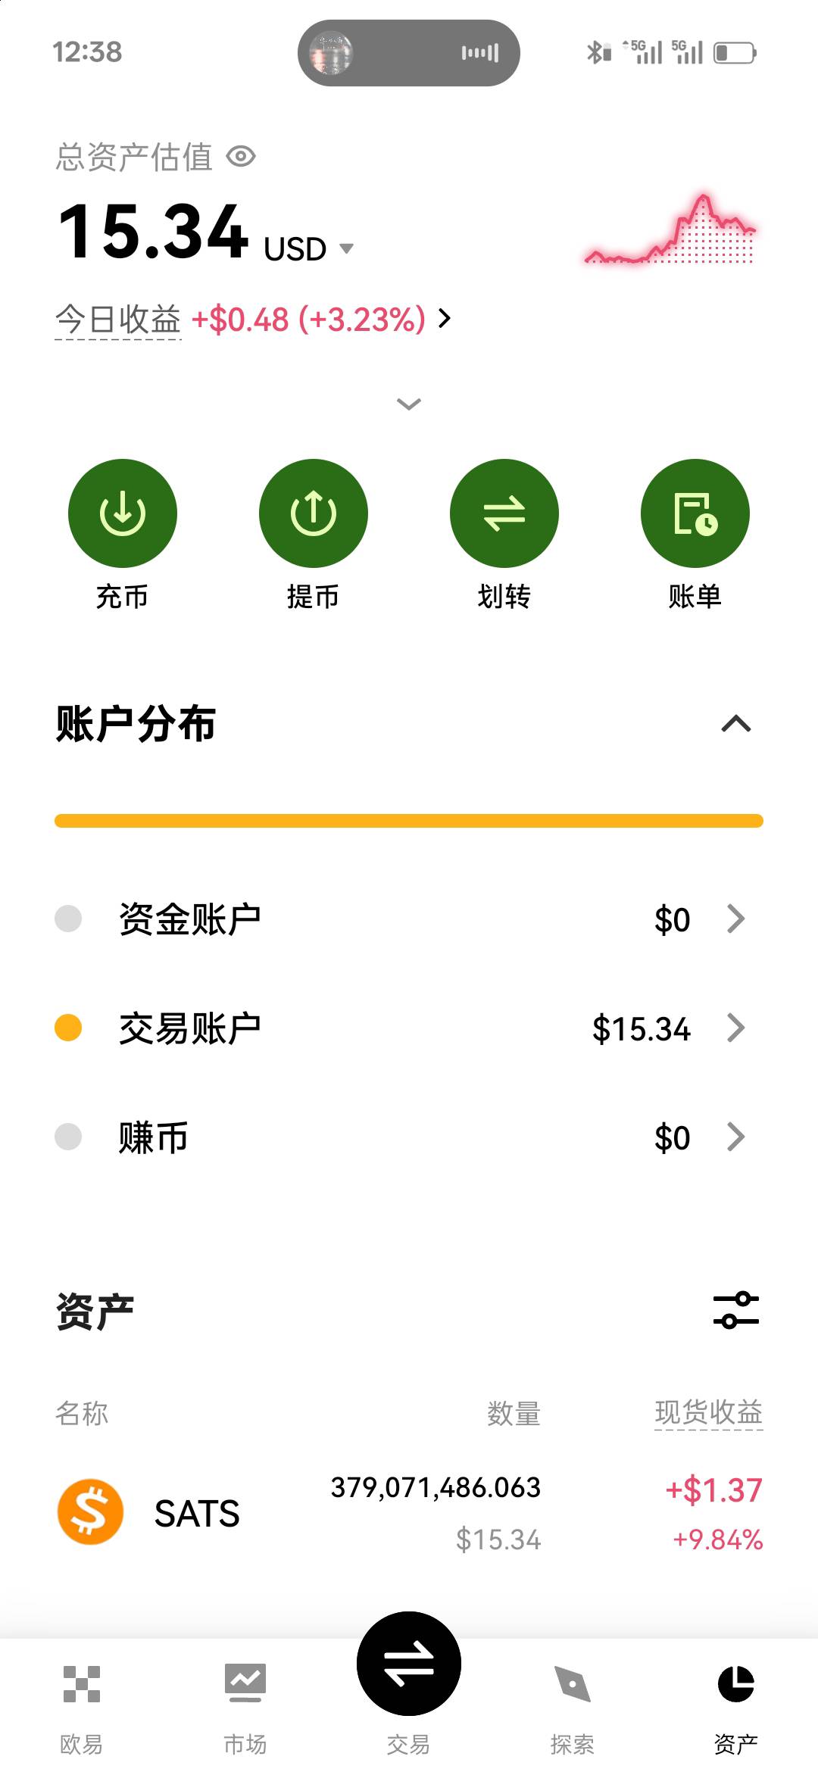Open the asset trend mini chart
The width and height of the screenshot is (818, 1775).
pyautogui.click(x=670, y=231)
